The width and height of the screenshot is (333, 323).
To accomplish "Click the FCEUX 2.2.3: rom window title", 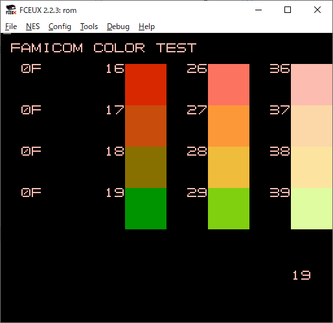I will pos(48,10).
